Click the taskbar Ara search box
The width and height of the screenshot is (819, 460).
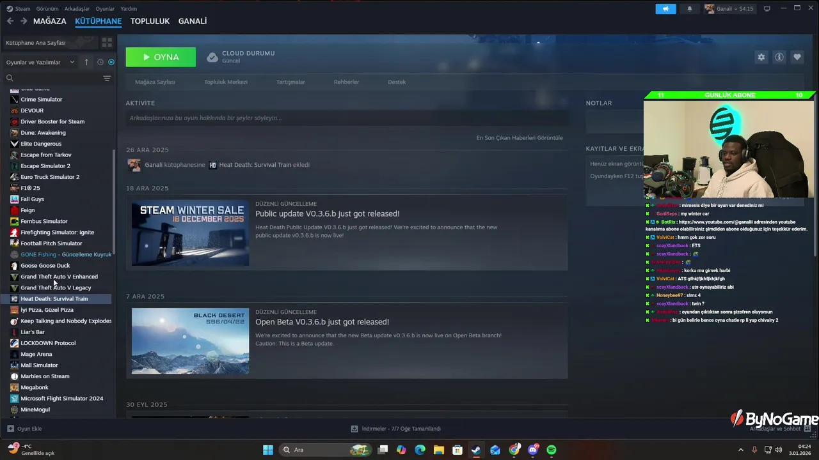point(326,450)
